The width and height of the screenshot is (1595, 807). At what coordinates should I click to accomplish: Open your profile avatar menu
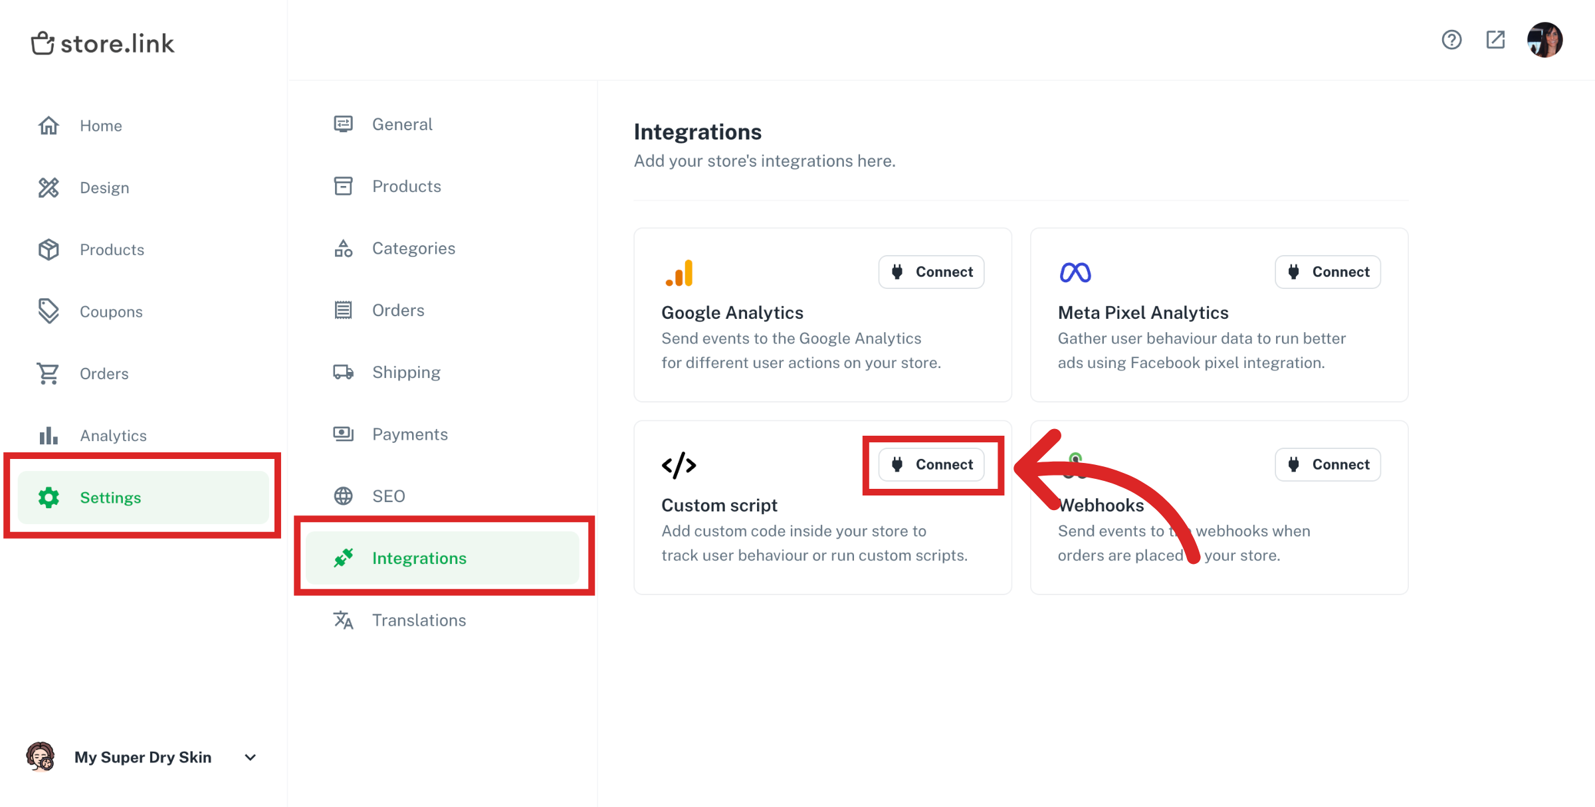pyautogui.click(x=1545, y=40)
